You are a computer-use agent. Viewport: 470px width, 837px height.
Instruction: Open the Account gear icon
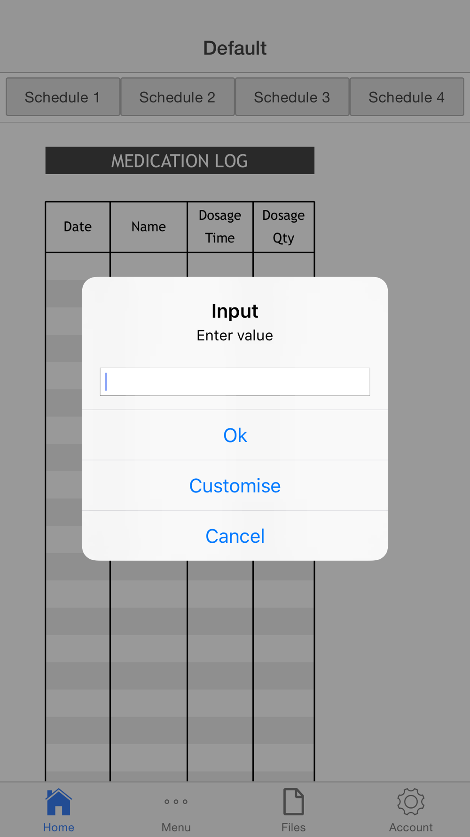point(411,802)
